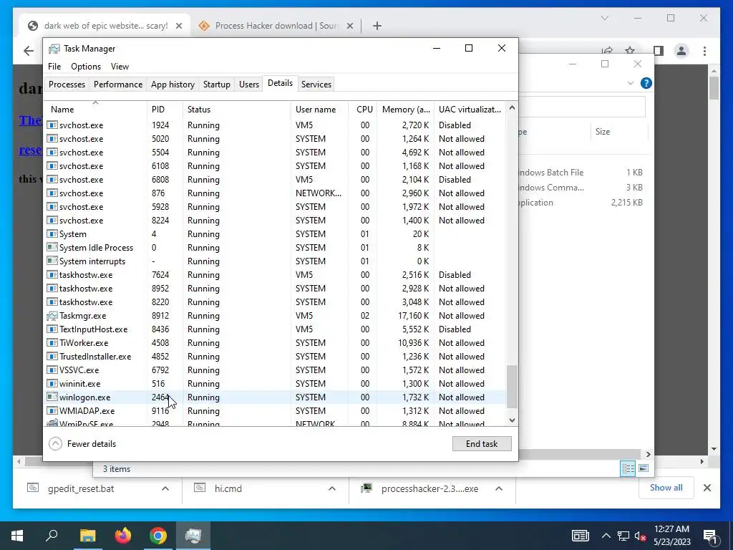Image resolution: width=733 pixels, height=550 pixels.
Task: Open taskbar search magnifier
Action: pos(52,536)
